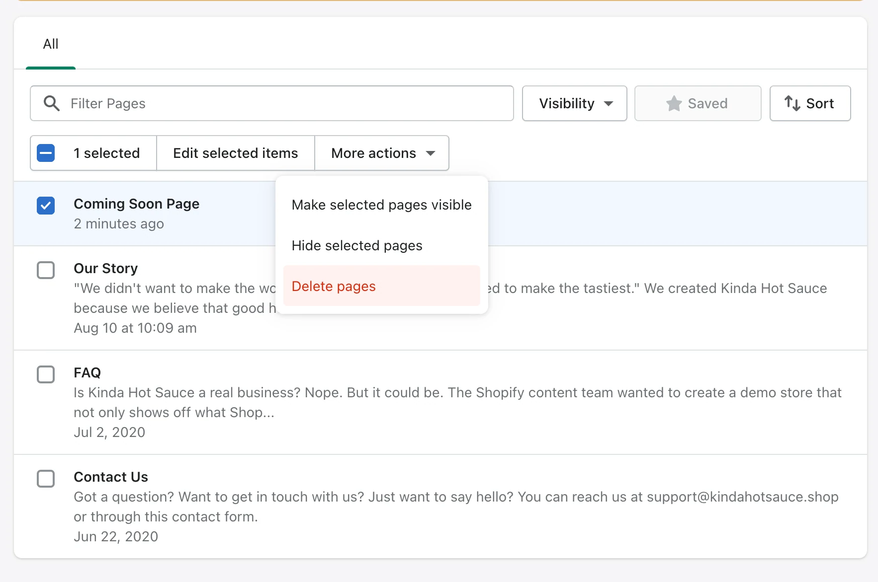Open the Visibility filter dropdown

pyautogui.click(x=574, y=103)
